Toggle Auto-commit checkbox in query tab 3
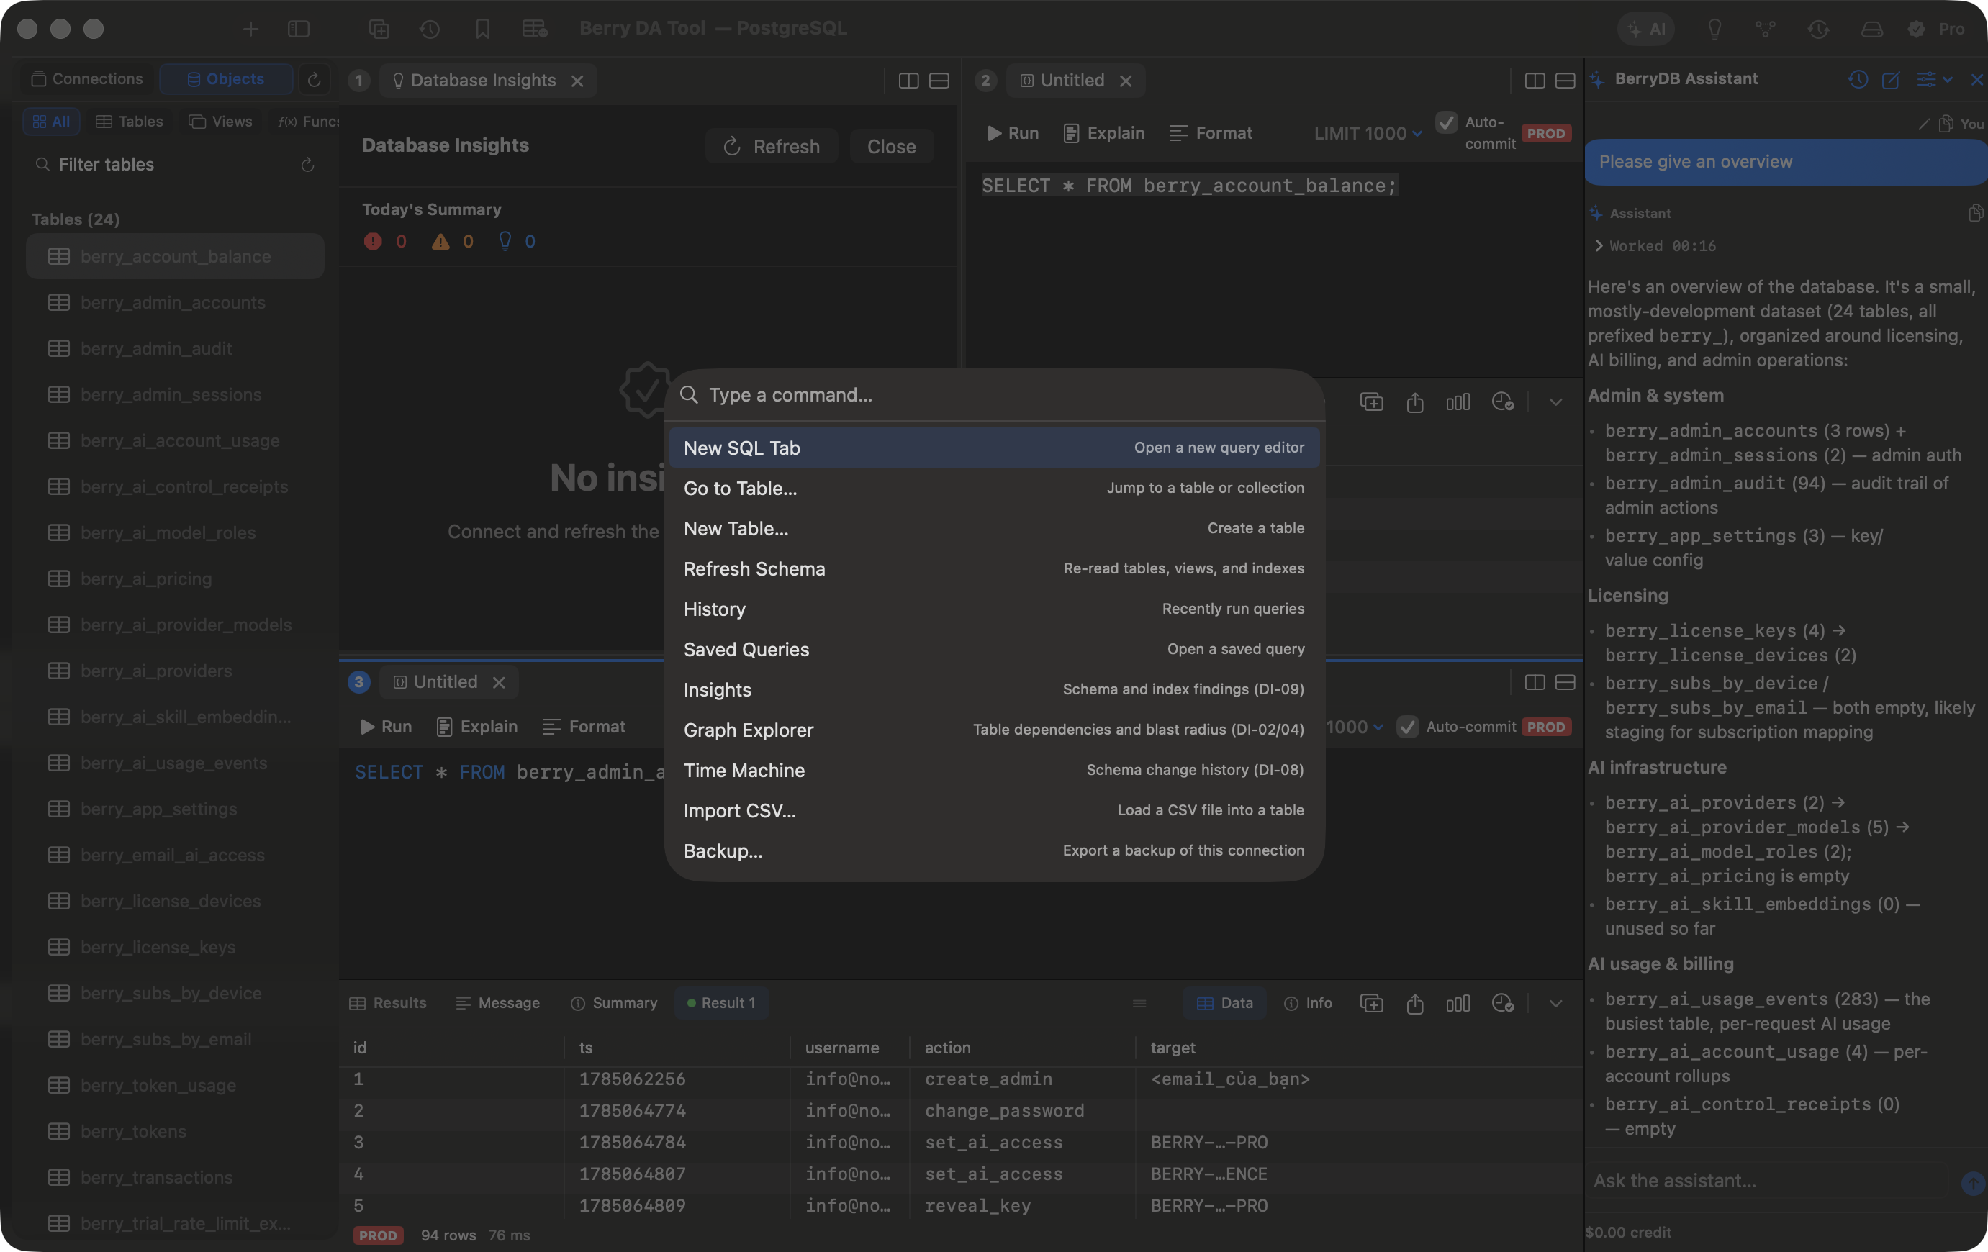 [1408, 727]
